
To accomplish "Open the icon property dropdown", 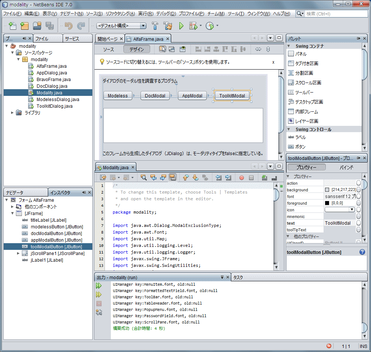I will tap(352, 209).
